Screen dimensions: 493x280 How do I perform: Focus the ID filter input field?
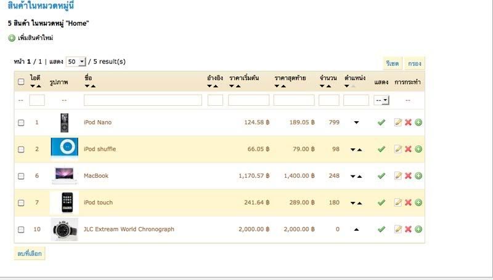coord(37,100)
